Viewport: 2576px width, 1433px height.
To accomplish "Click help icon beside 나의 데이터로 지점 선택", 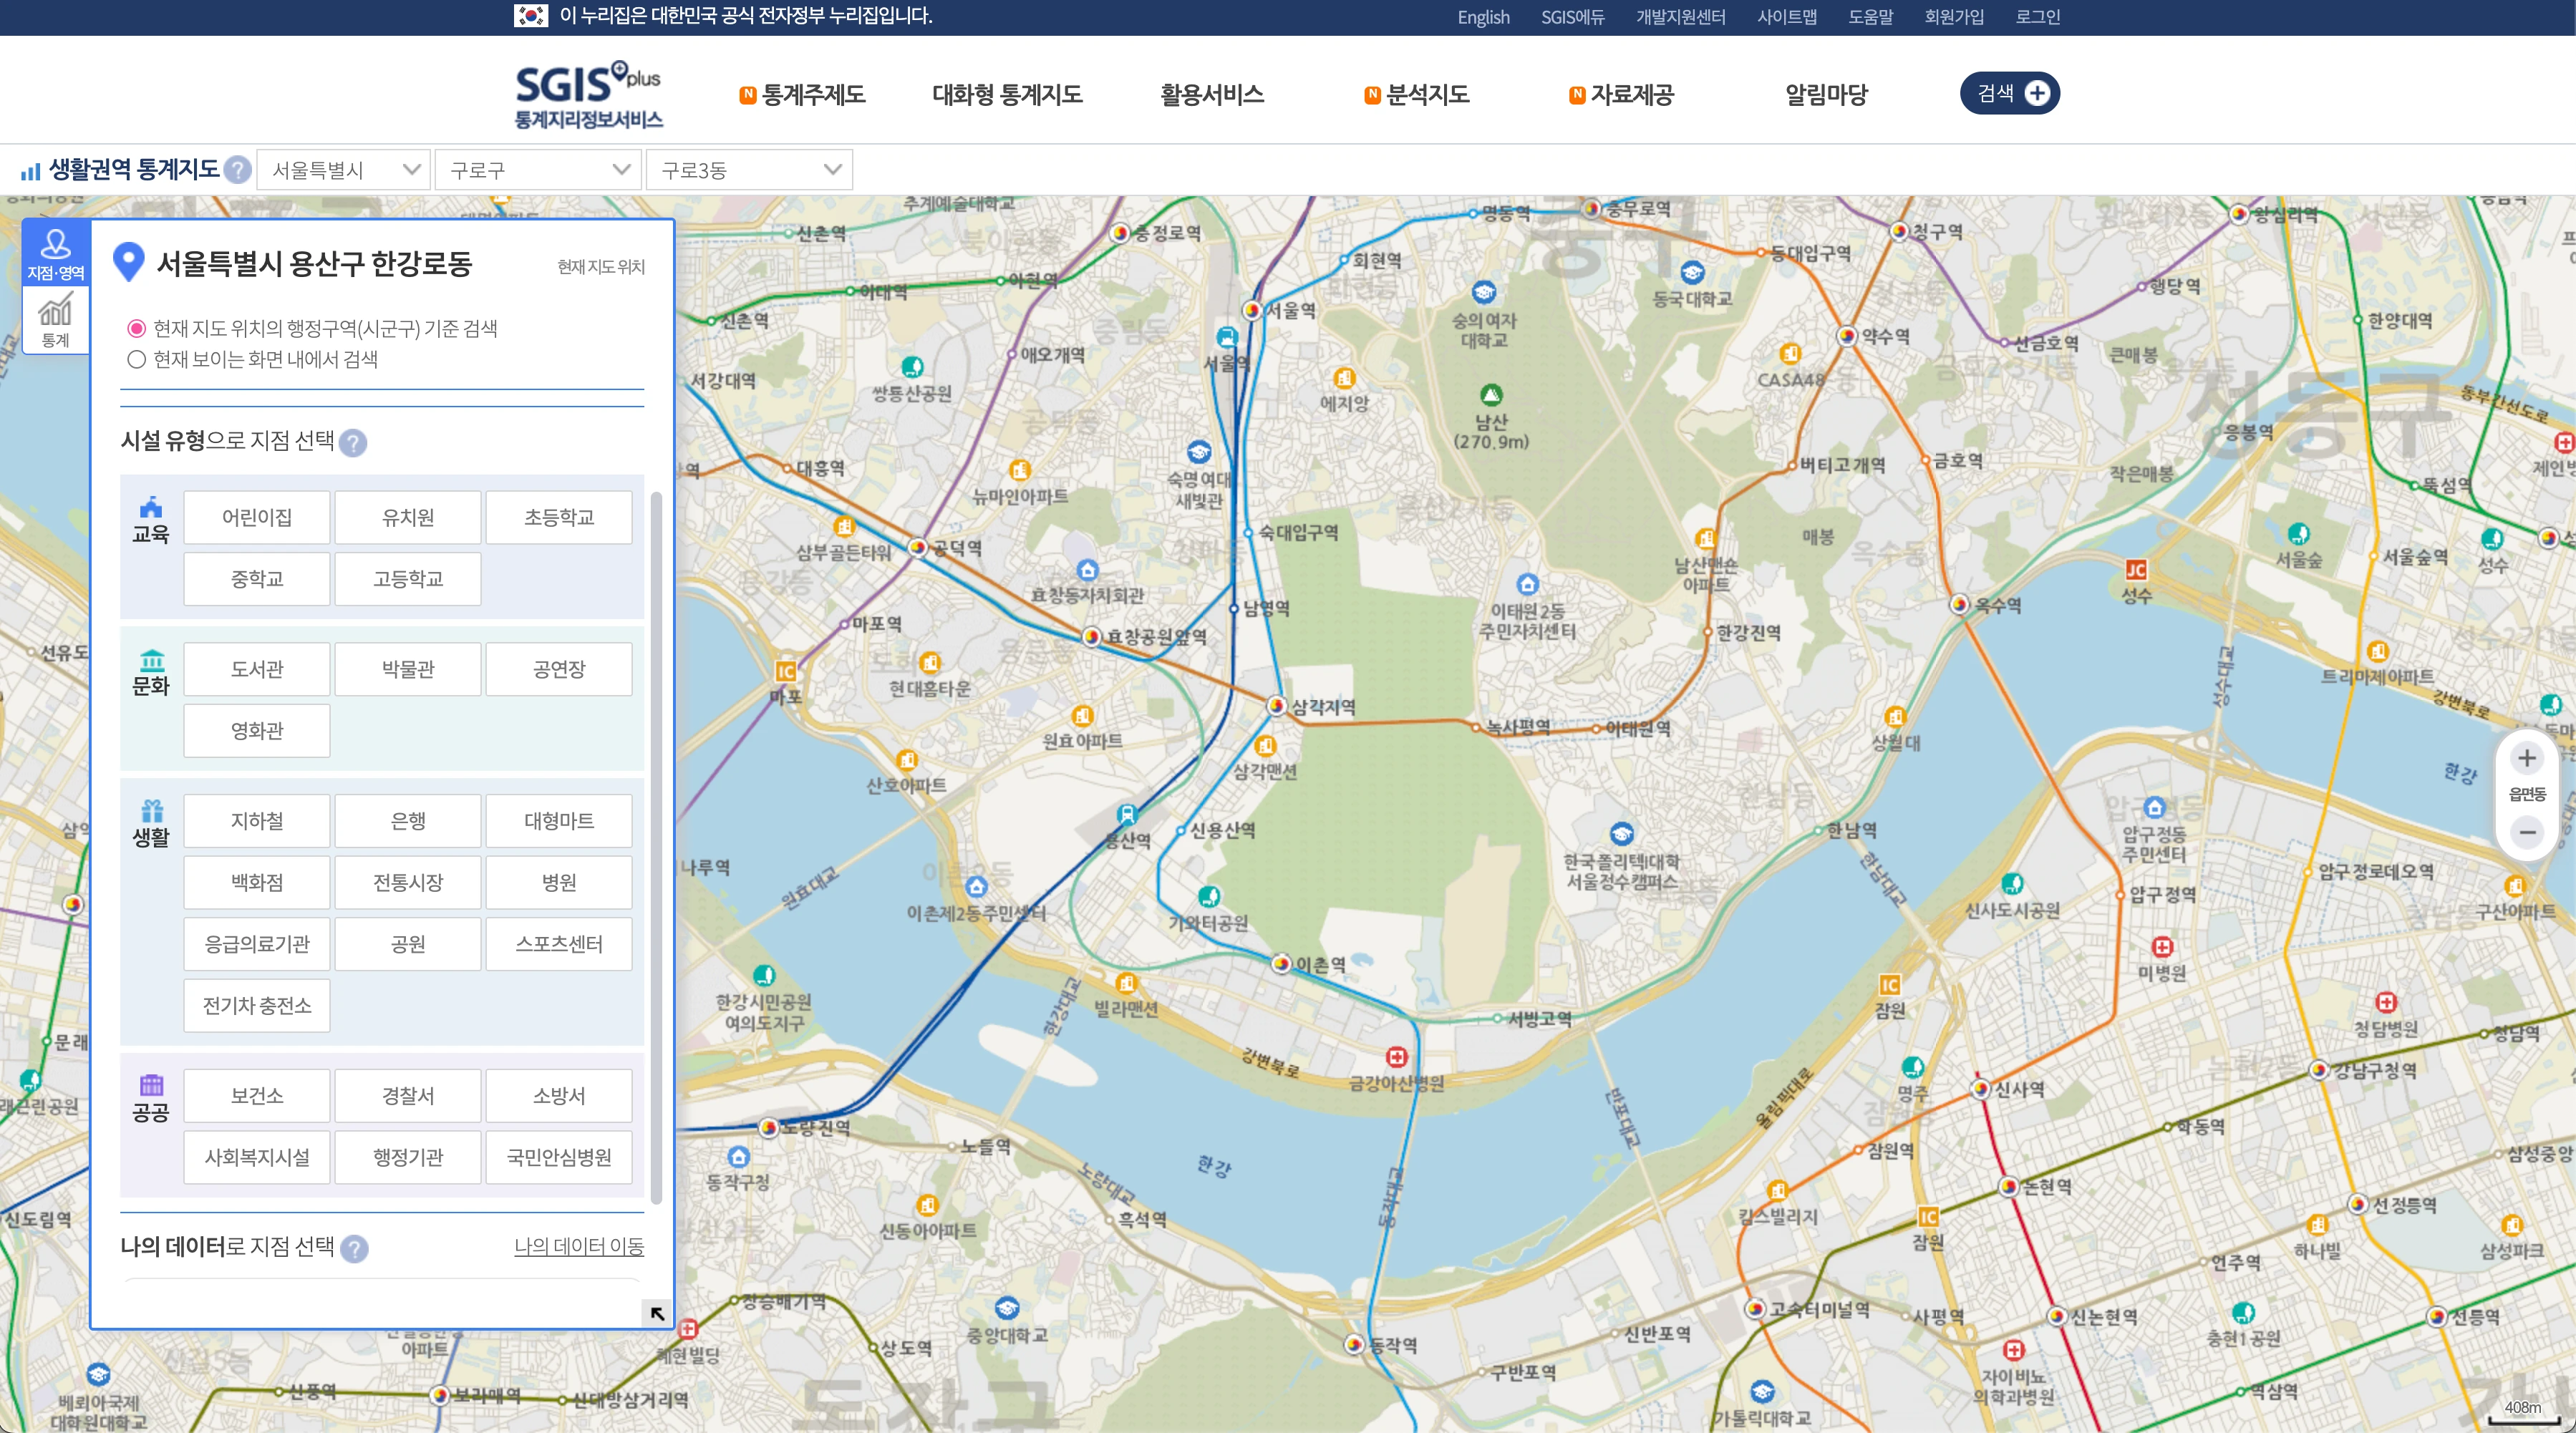I will tap(354, 1248).
